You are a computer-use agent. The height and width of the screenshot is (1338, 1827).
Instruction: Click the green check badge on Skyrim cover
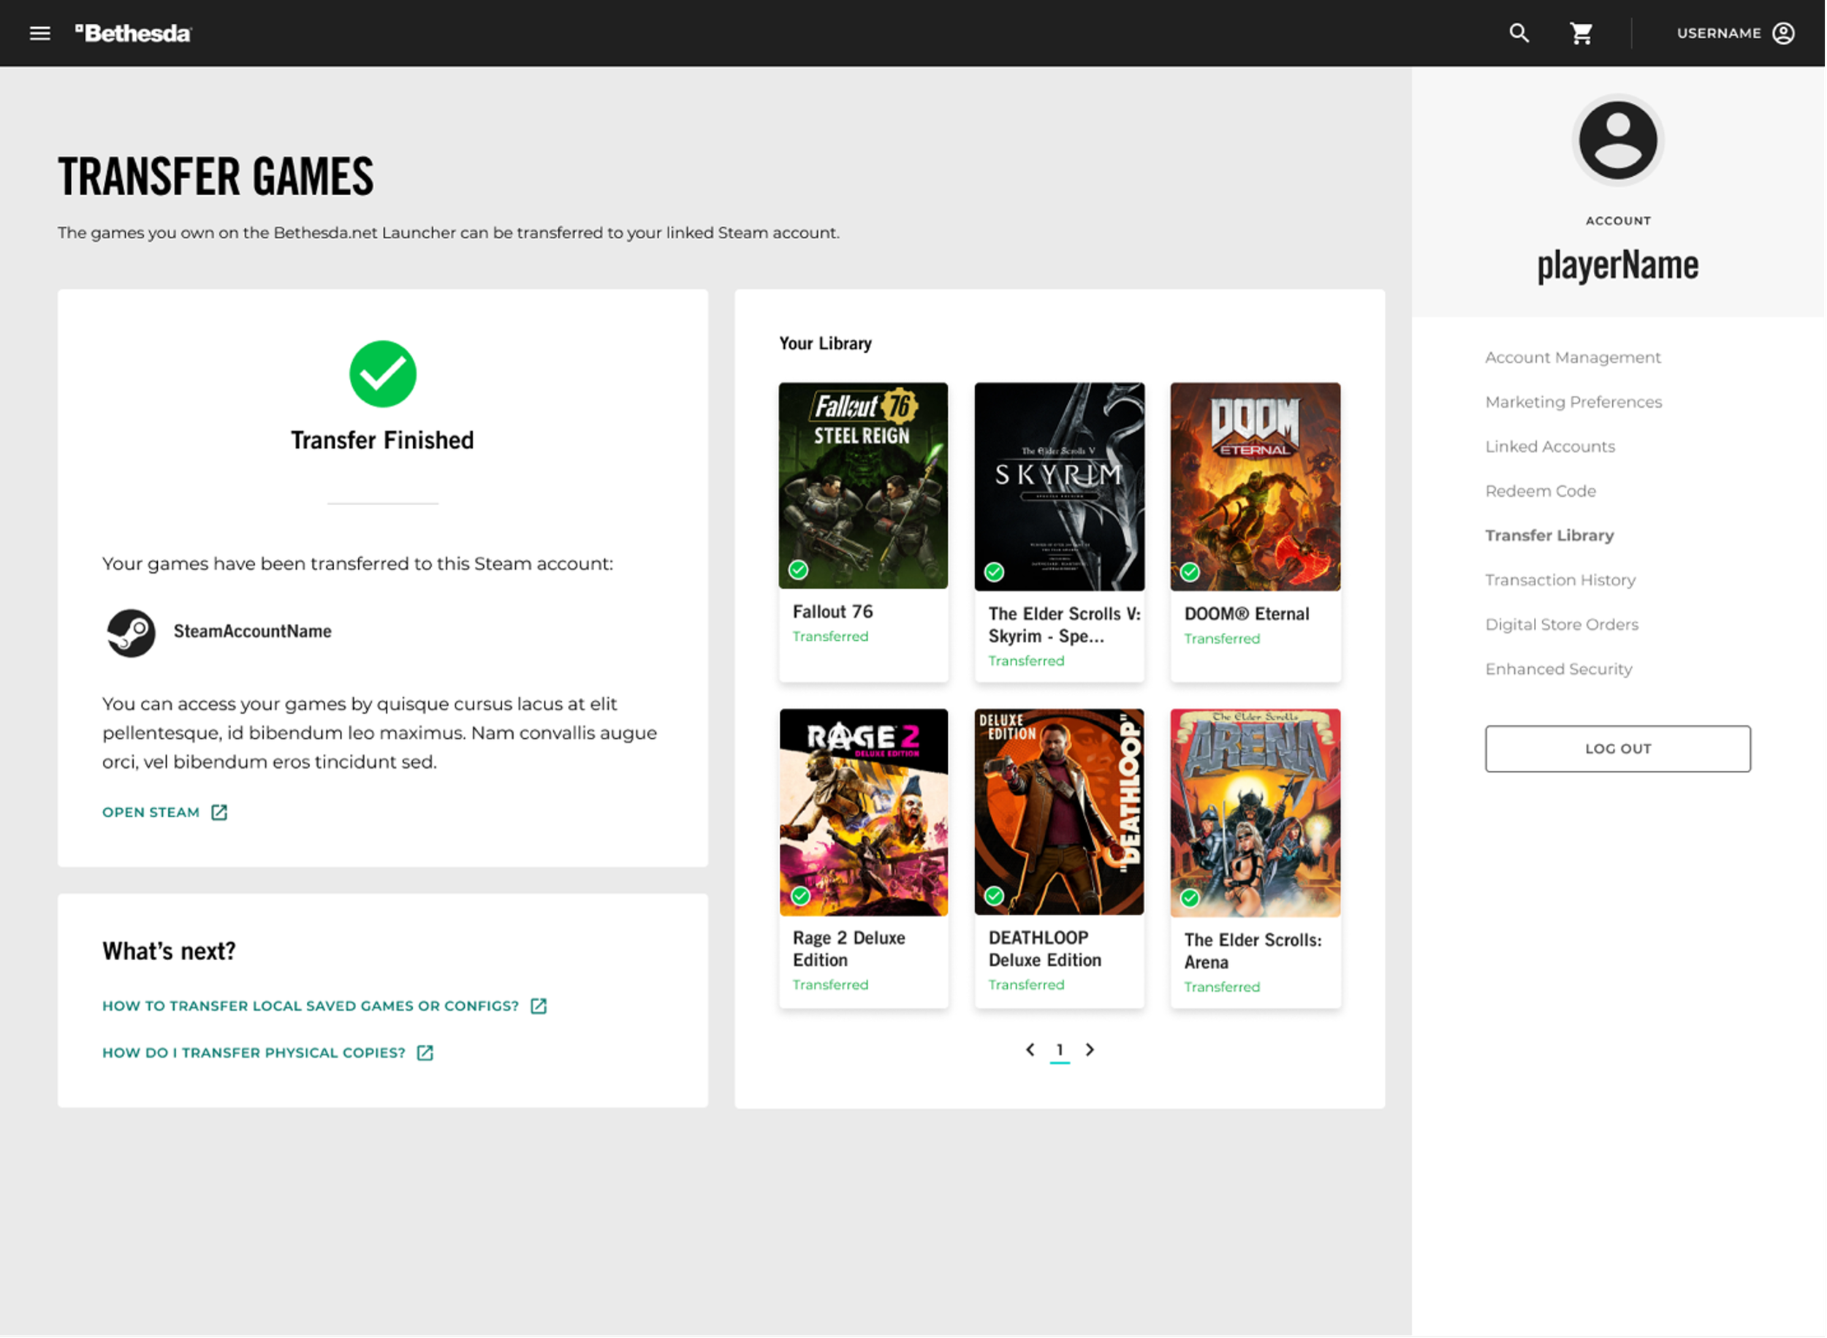point(995,573)
